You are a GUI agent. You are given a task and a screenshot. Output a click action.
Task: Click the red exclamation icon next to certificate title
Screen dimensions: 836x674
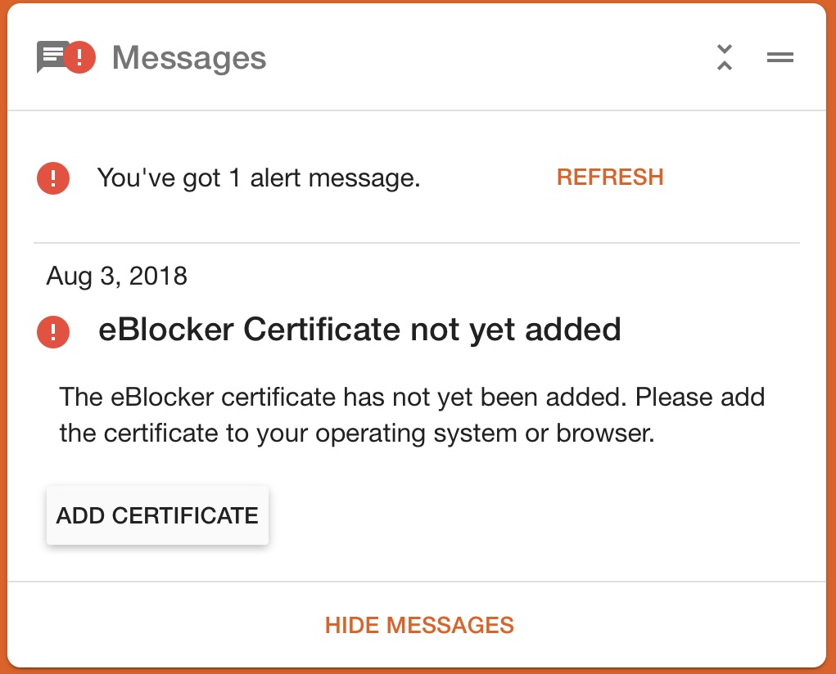(53, 331)
